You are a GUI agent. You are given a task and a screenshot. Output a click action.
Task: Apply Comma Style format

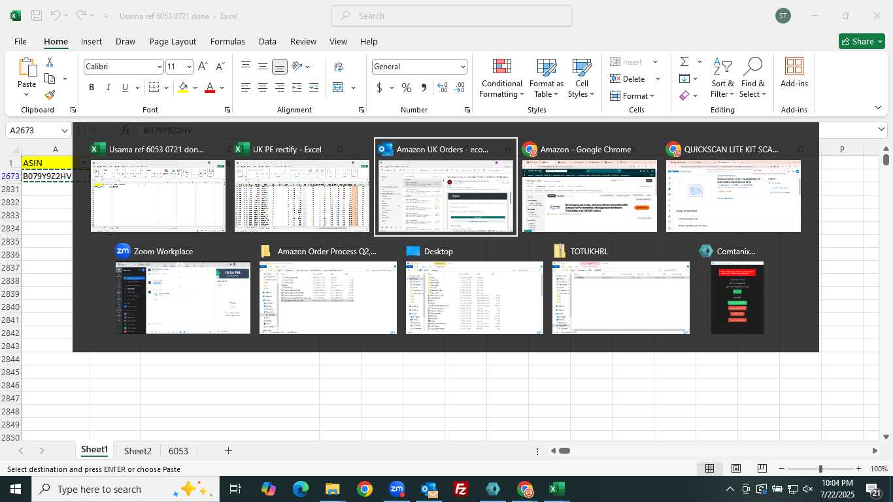coord(424,88)
